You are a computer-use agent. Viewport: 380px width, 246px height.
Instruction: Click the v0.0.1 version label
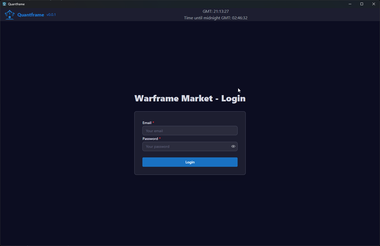51,15
